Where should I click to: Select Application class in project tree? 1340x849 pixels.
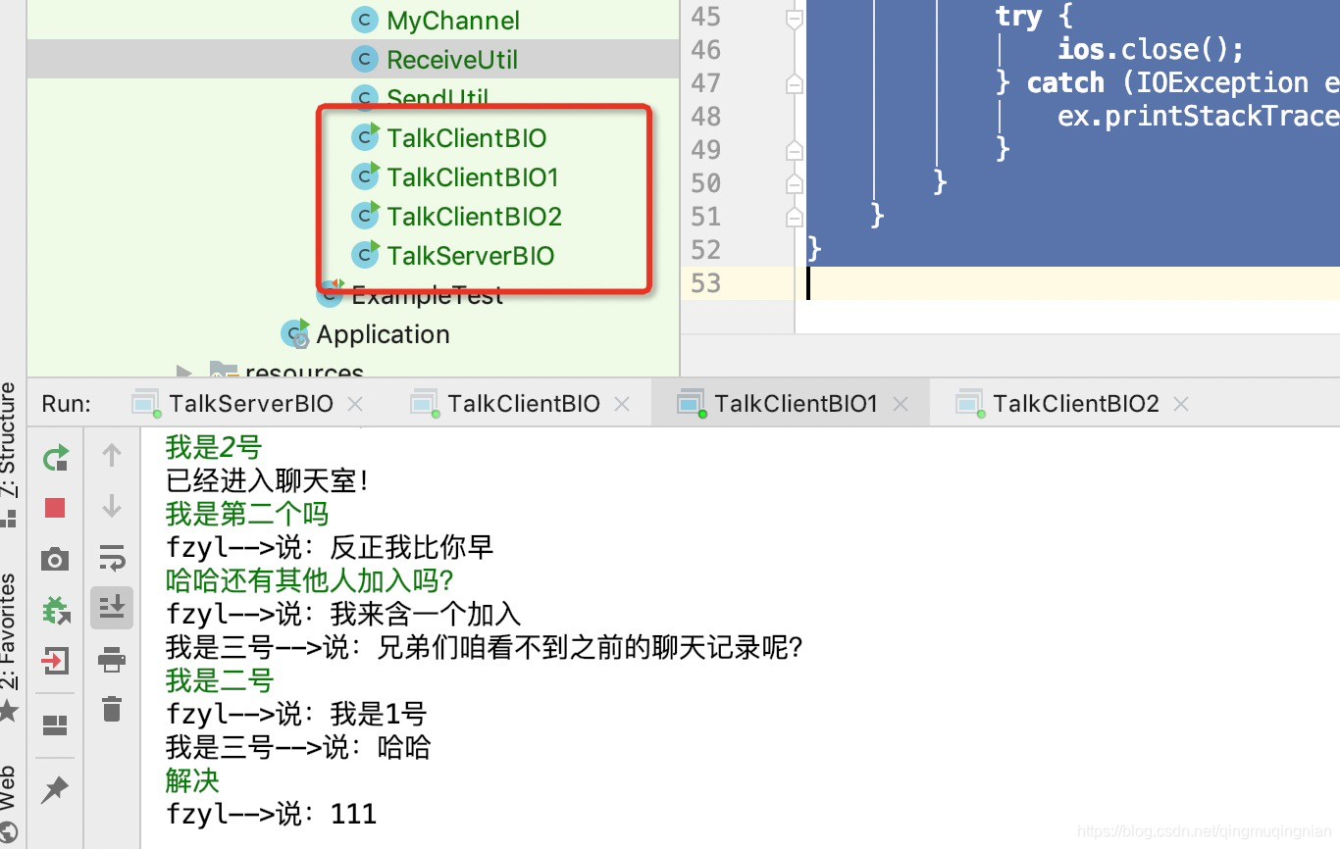(x=383, y=334)
